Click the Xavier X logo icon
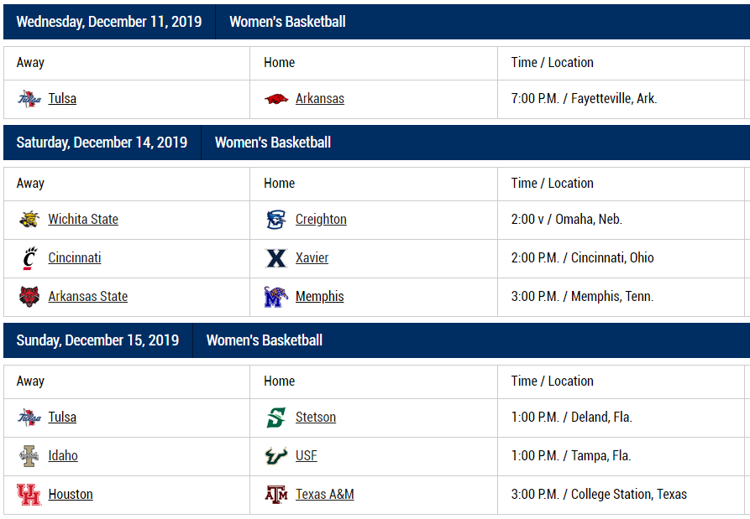The height and width of the screenshot is (519, 750). [x=276, y=258]
